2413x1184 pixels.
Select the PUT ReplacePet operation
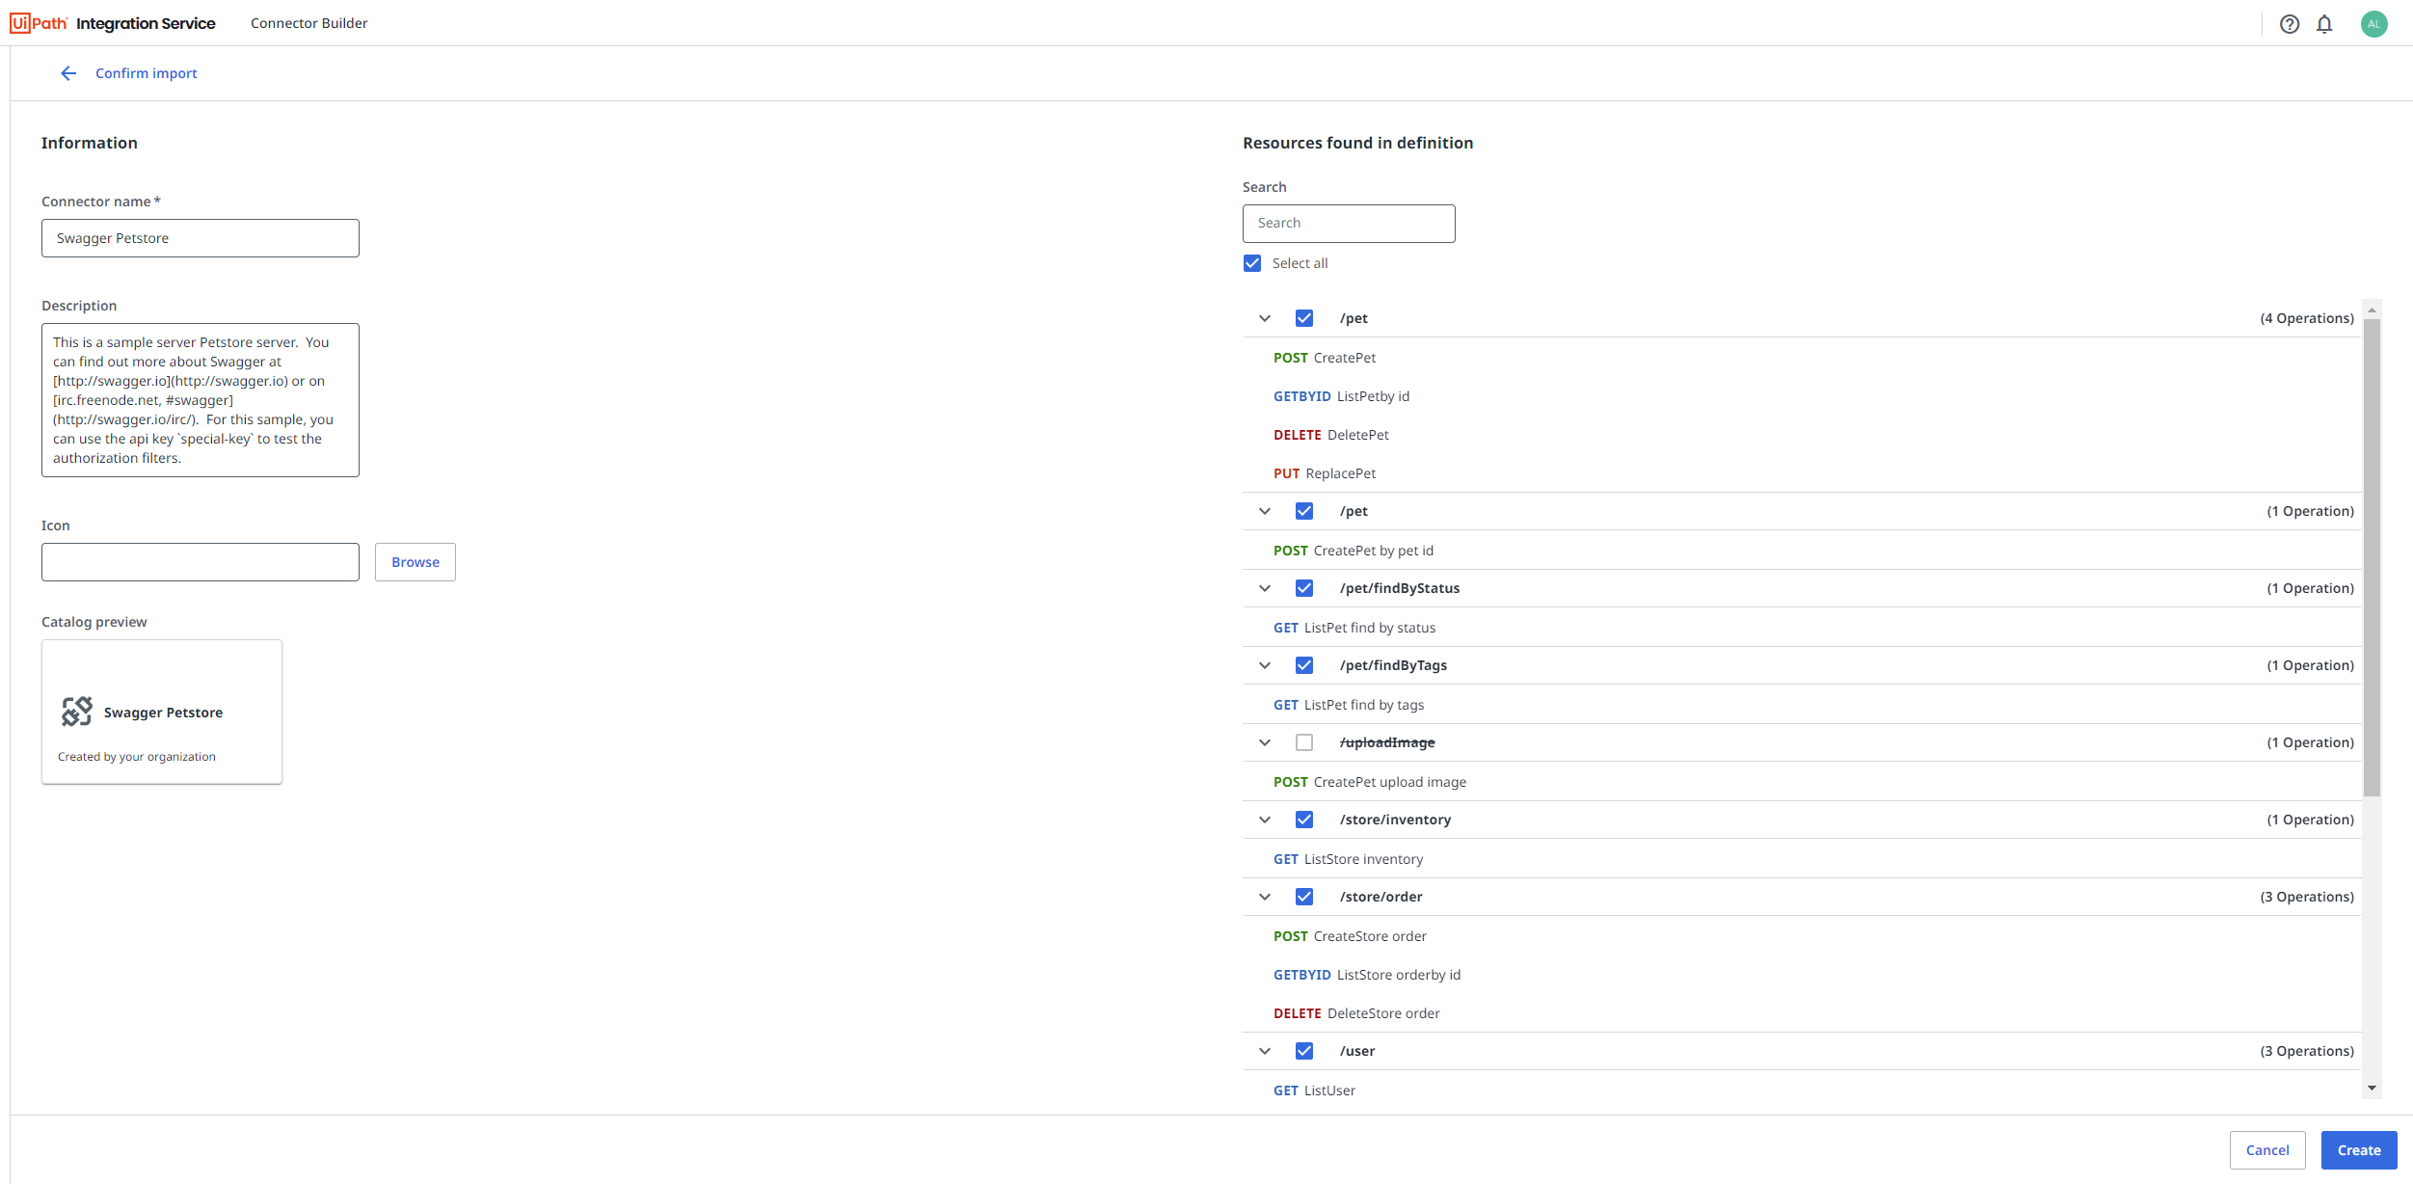click(x=1325, y=473)
